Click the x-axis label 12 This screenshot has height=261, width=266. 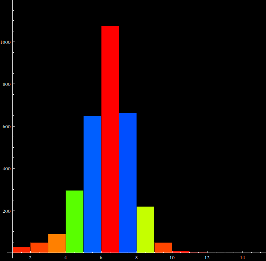(207, 257)
